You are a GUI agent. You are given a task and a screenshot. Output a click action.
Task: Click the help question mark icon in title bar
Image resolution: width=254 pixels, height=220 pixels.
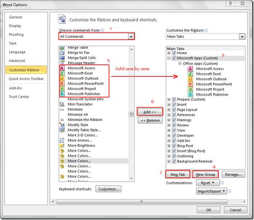(230, 4)
